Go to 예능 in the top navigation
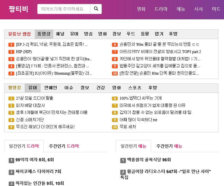Screen dimensions: 224x186 click(181, 9)
